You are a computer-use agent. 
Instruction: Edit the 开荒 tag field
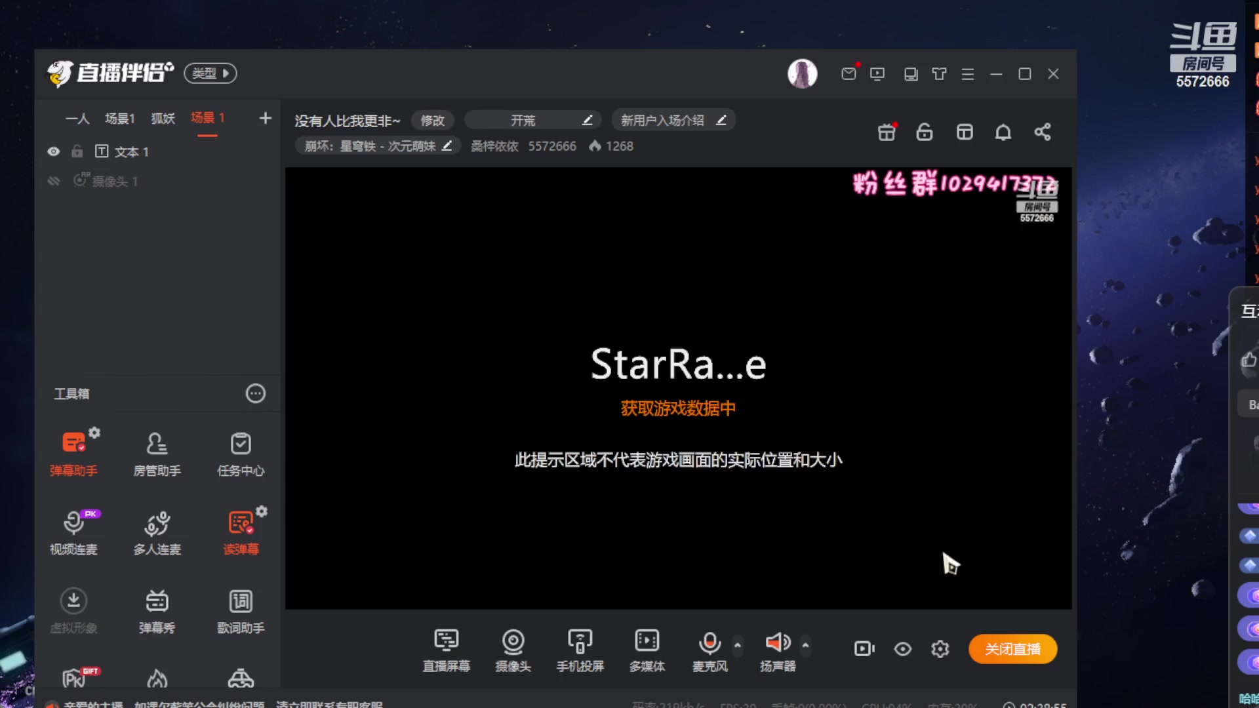click(x=532, y=121)
